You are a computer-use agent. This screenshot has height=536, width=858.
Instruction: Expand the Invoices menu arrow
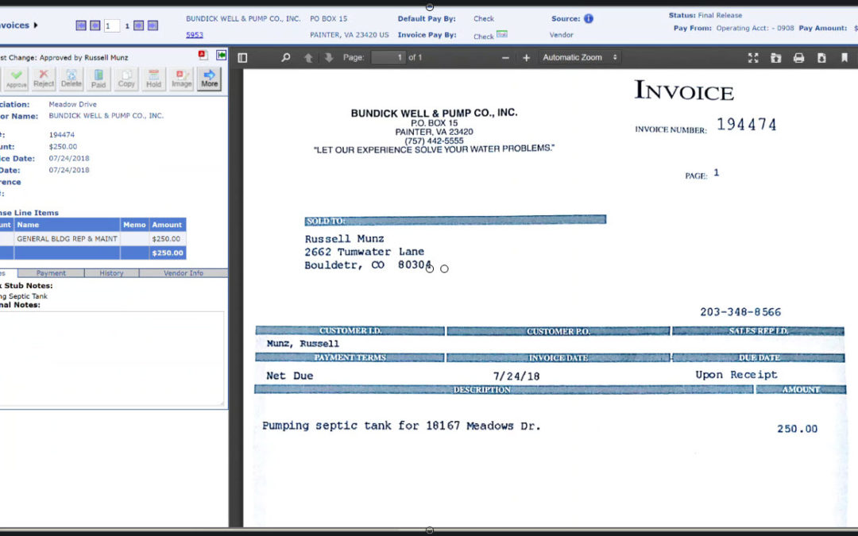36,25
